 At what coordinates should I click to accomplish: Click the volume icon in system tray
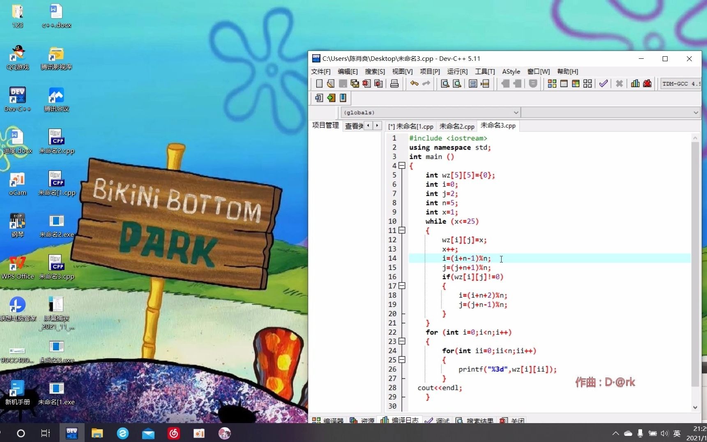[x=664, y=433]
